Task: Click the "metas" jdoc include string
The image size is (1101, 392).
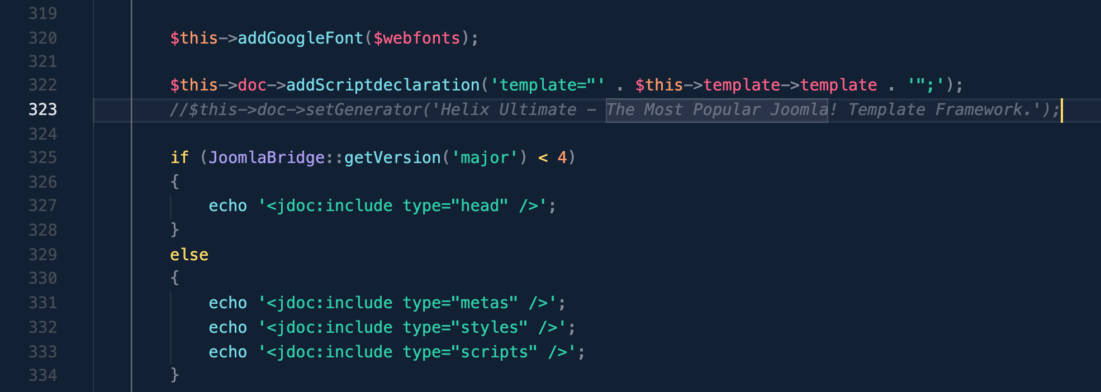Action: point(407,303)
